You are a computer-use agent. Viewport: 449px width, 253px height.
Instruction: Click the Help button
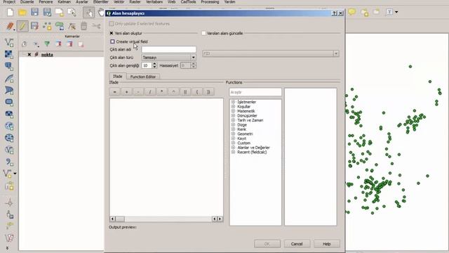pos(327,244)
